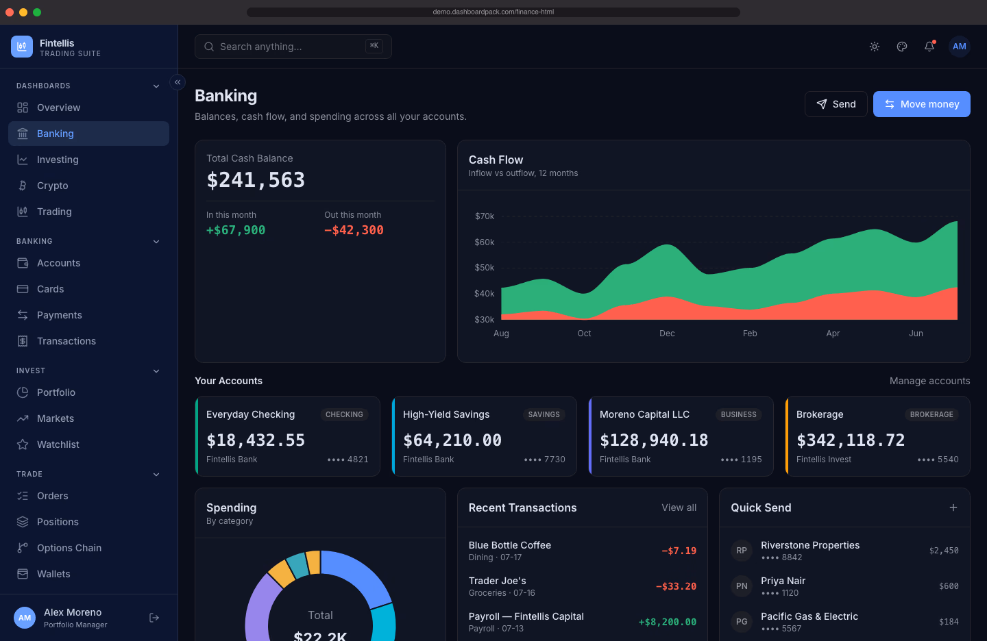This screenshot has width=987, height=641.
Task: Click the Total Cash Balance $241,563 value
Action: click(256, 180)
